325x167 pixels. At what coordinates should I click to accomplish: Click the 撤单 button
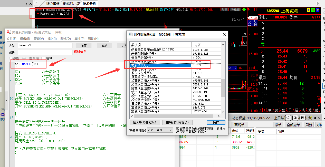278,125
